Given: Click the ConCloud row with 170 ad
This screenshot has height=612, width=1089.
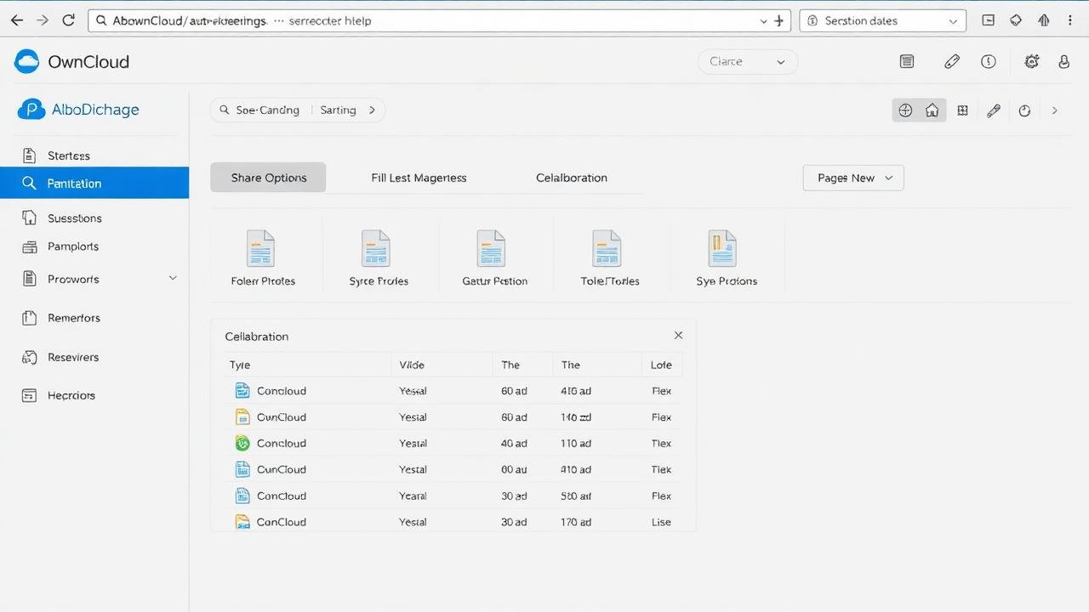Looking at the screenshot, I should coord(453,522).
